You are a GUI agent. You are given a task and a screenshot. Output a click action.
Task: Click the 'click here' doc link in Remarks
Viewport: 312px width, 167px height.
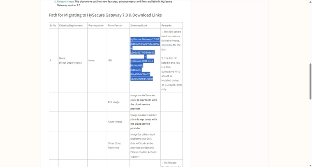pyautogui.click(x=167, y=45)
